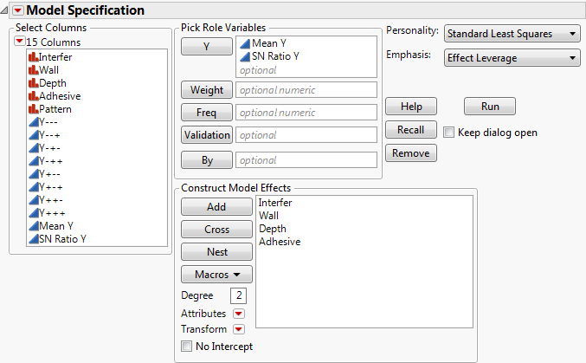The width and height of the screenshot is (586, 363).
Task: Open the Transform red triangle menu
Action: point(239,329)
